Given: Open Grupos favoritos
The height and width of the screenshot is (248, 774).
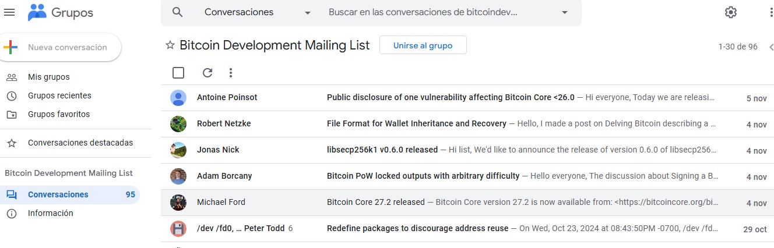Looking at the screenshot, I should click(59, 114).
